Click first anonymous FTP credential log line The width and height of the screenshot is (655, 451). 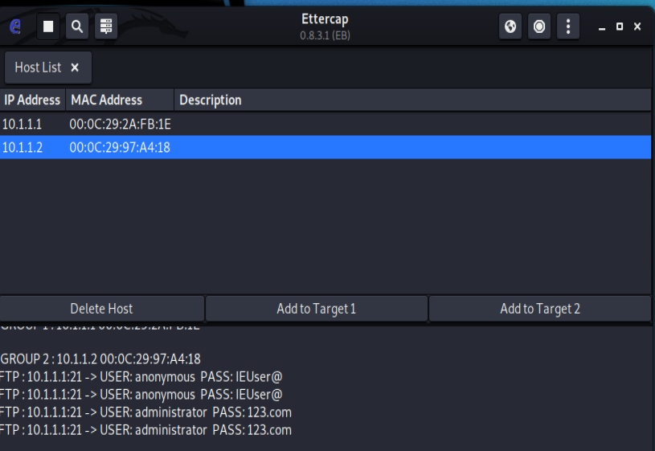click(141, 377)
